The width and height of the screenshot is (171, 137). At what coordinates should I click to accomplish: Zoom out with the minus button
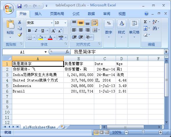126,132
